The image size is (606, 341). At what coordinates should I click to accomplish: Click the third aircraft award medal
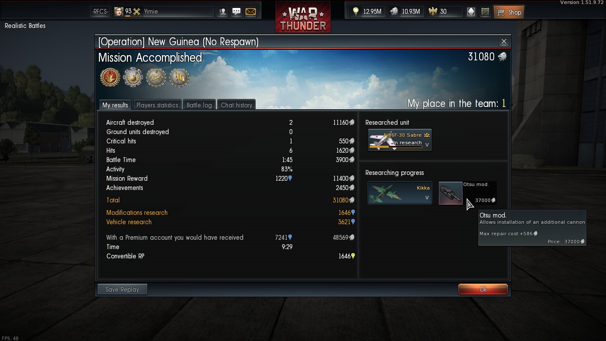pos(156,77)
